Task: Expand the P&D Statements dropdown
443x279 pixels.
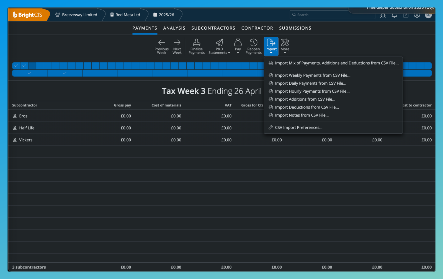Action: [x=219, y=46]
